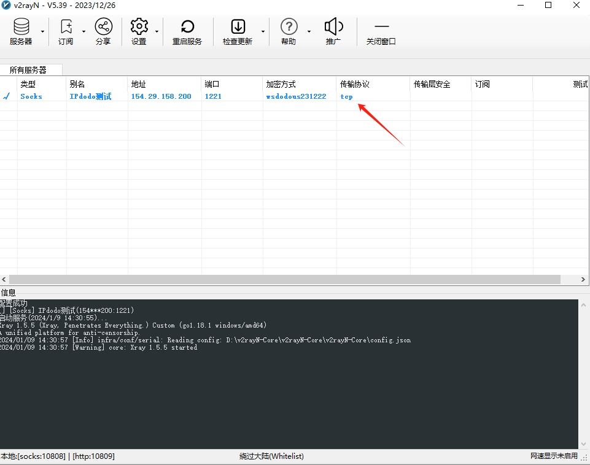
Task: Click the 检查更新 (Check update) icon
Action: (238, 28)
